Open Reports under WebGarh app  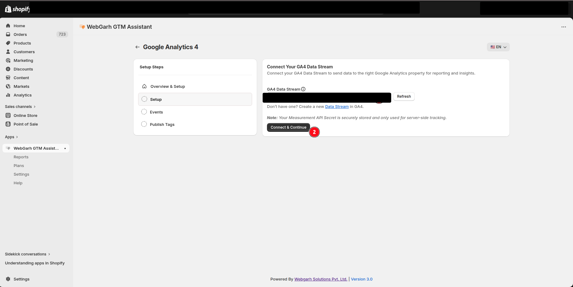click(x=21, y=157)
